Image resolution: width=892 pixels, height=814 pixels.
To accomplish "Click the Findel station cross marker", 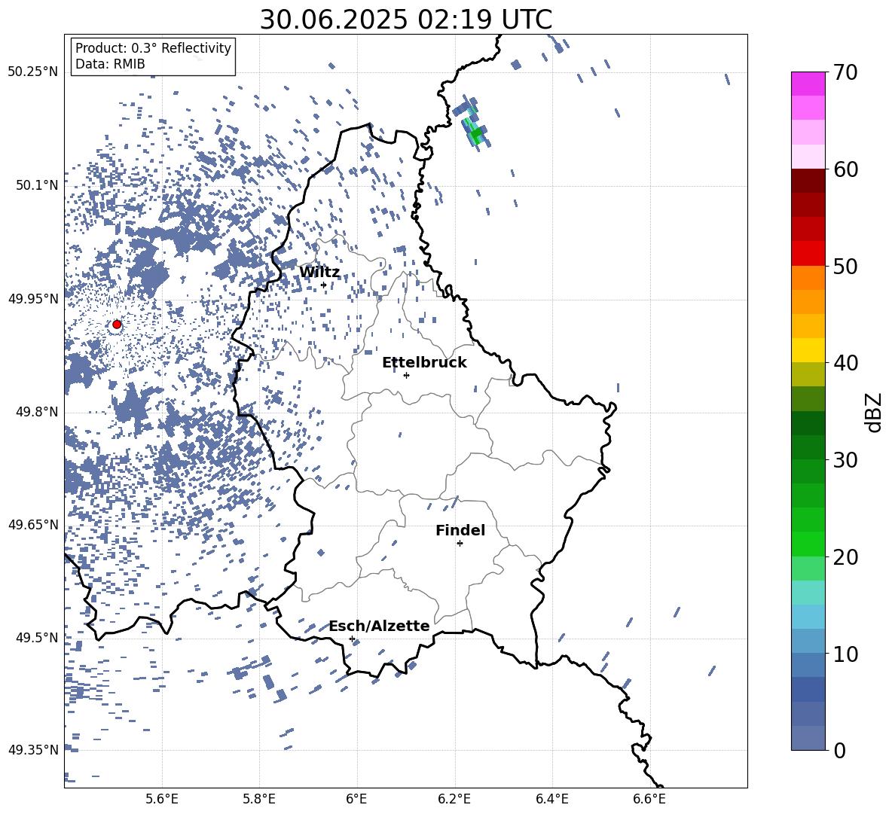I will coord(460,544).
